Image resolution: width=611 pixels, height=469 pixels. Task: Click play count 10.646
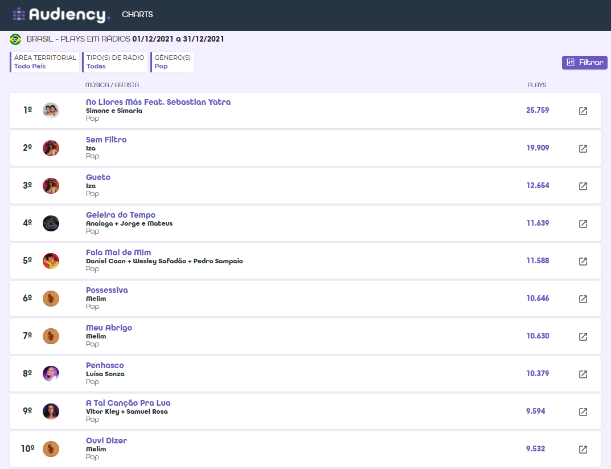point(538,298)
